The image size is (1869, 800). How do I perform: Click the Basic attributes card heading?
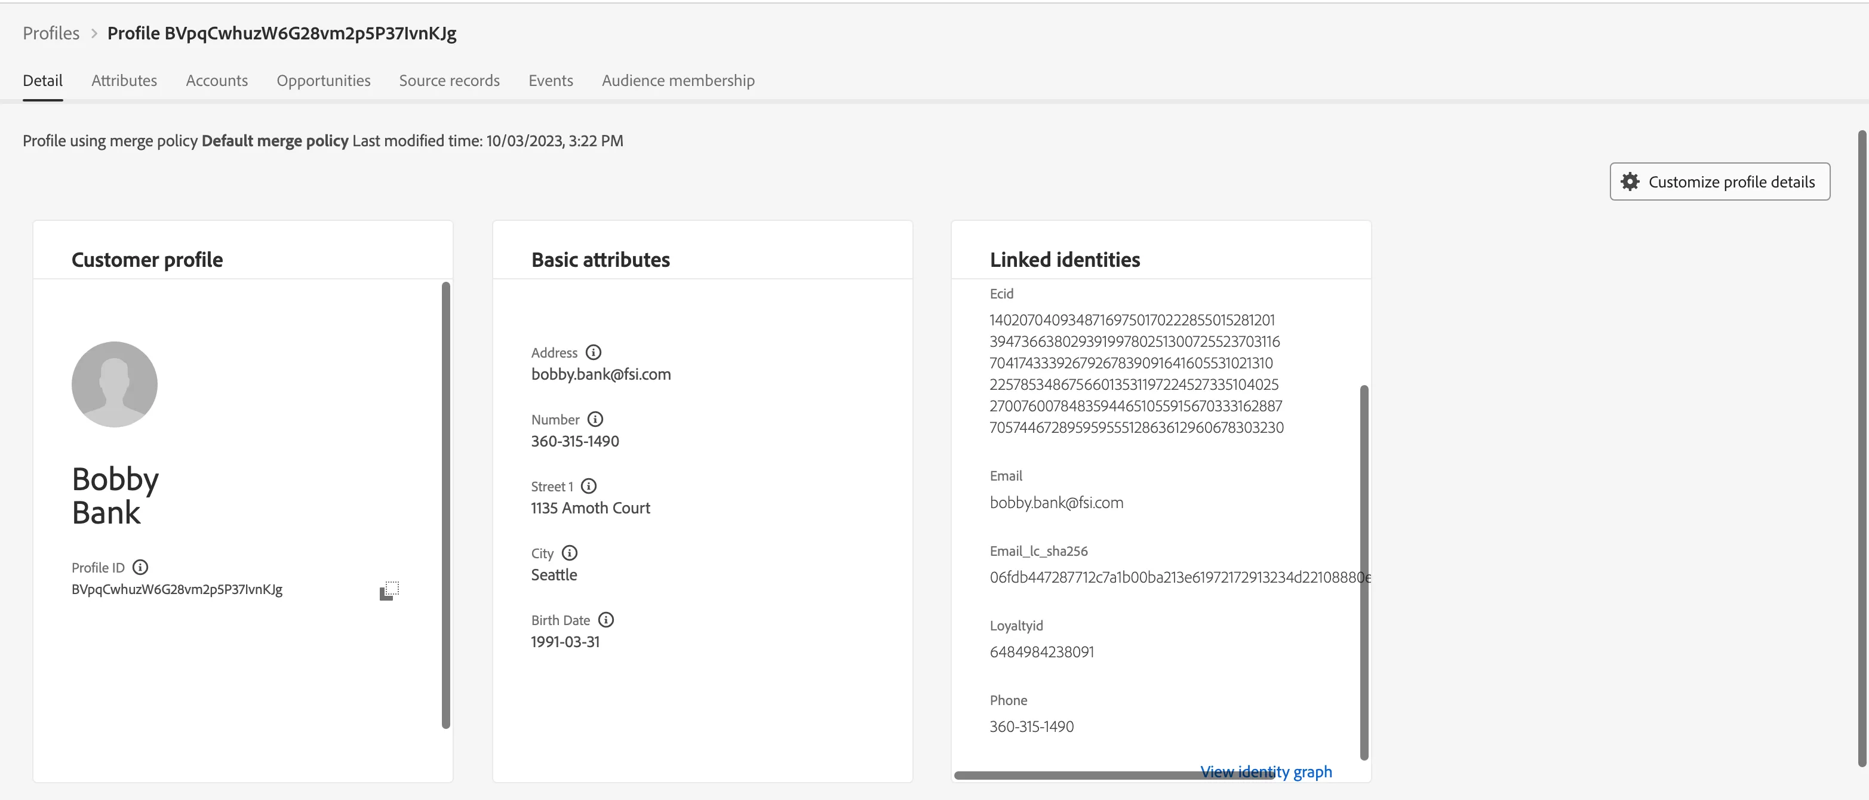600,260
